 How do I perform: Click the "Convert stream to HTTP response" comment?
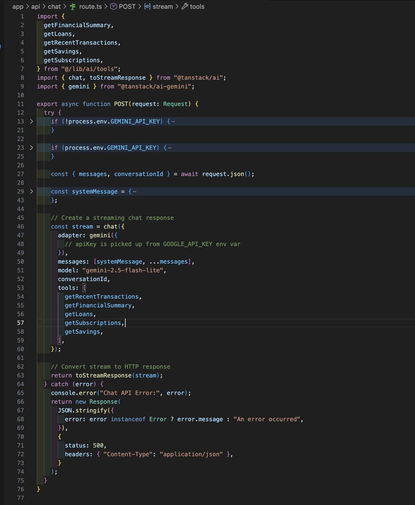coord(110,367)
